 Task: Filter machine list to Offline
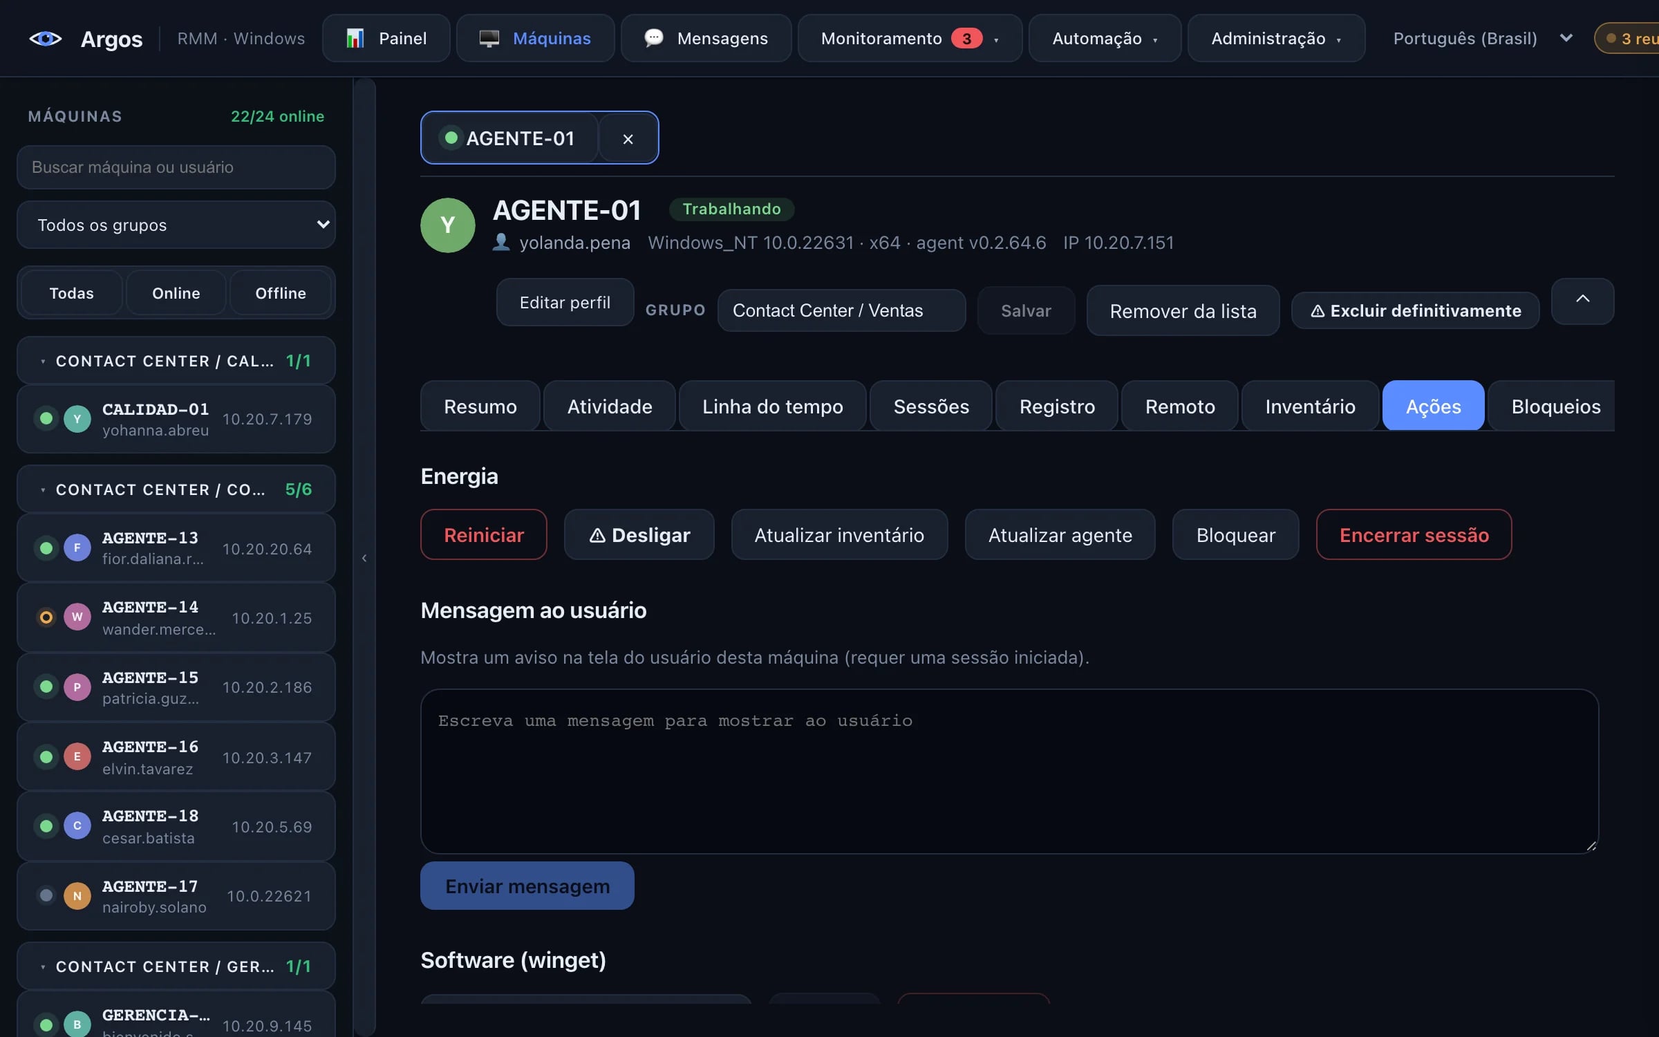pyautogui.click(x=280, y=293)
